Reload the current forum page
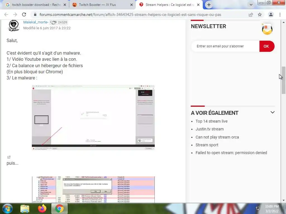The height and width of the screenshot is (214, 286). click(24, 14)
